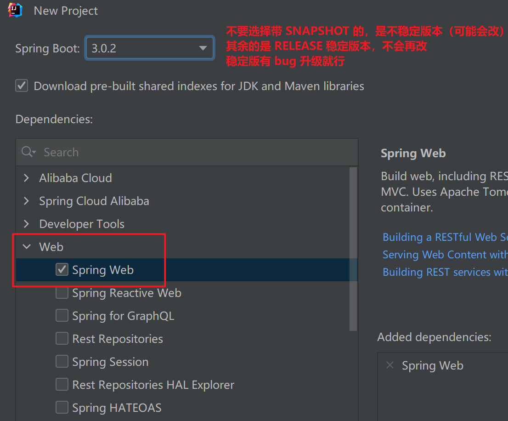This screenshot has height=421, width=508.
Task: Toggle download pre-built shared indexes checkbox
Action: pos(22,86)
